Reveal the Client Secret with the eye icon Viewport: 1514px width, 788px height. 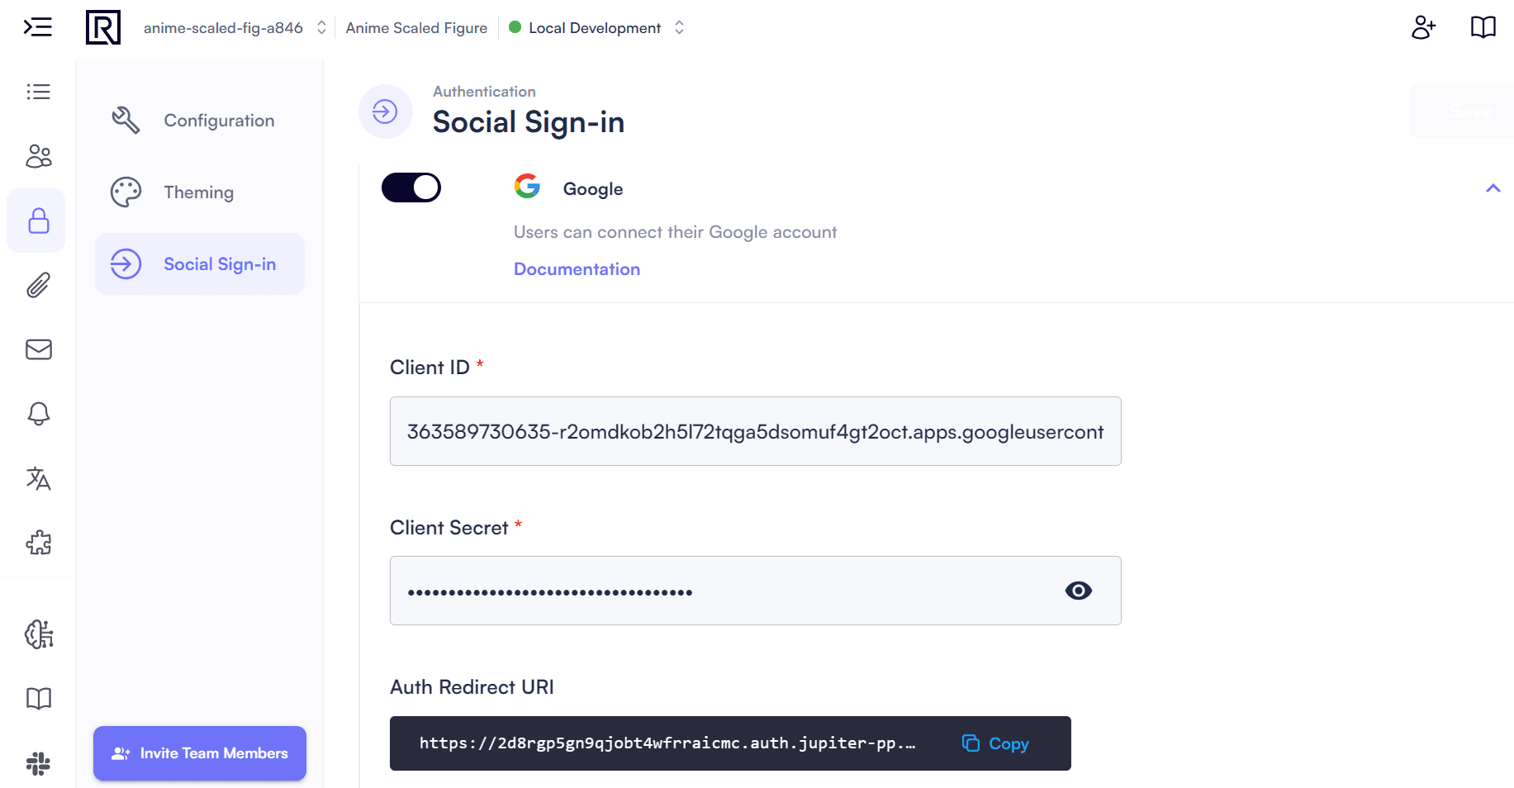point(1078,590)
